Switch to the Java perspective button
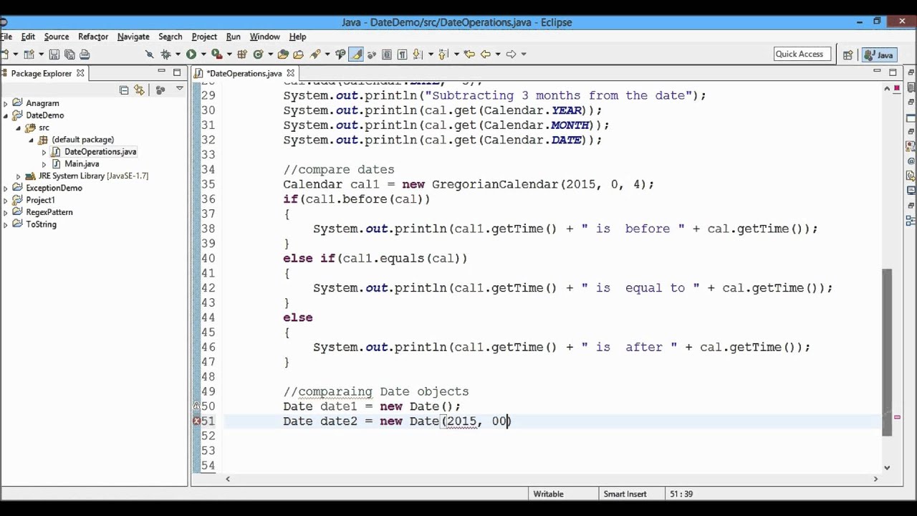 coord(880,54)
